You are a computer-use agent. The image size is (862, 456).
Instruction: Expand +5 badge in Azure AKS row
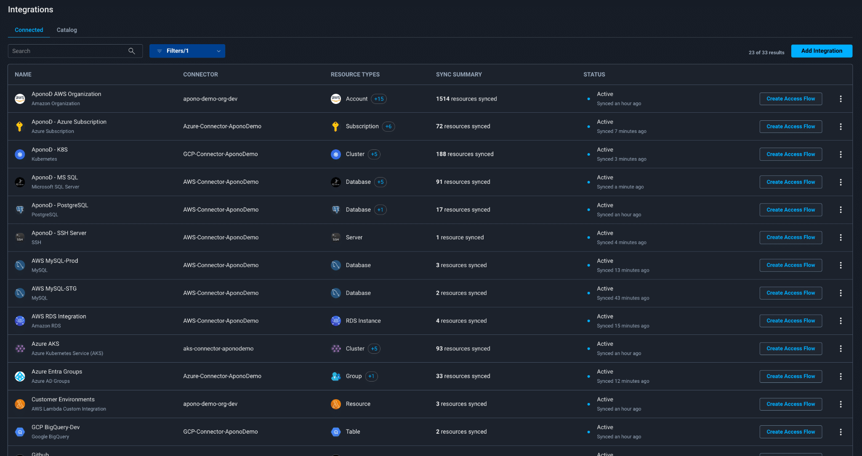[374, 349]
